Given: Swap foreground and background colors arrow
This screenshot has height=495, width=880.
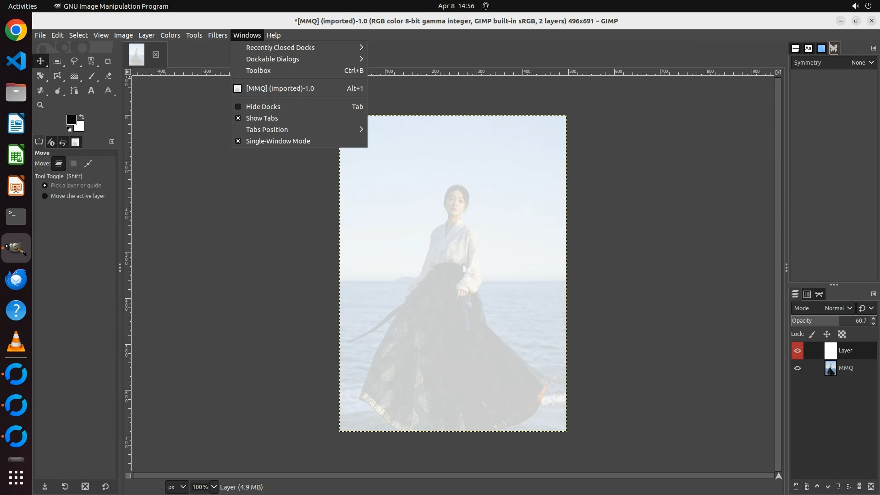Looking at the screenshot, I should [82, 116].
